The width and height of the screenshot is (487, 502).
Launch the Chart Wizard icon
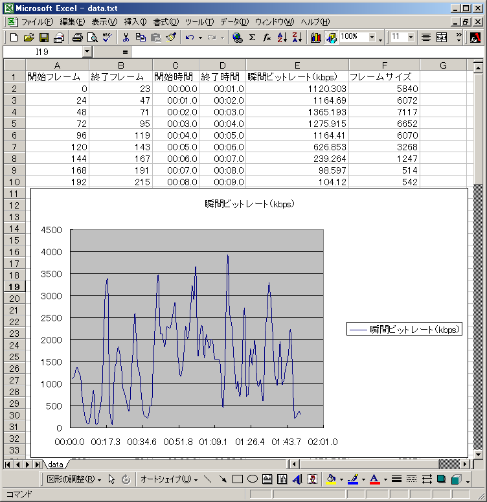coord(316,38)
